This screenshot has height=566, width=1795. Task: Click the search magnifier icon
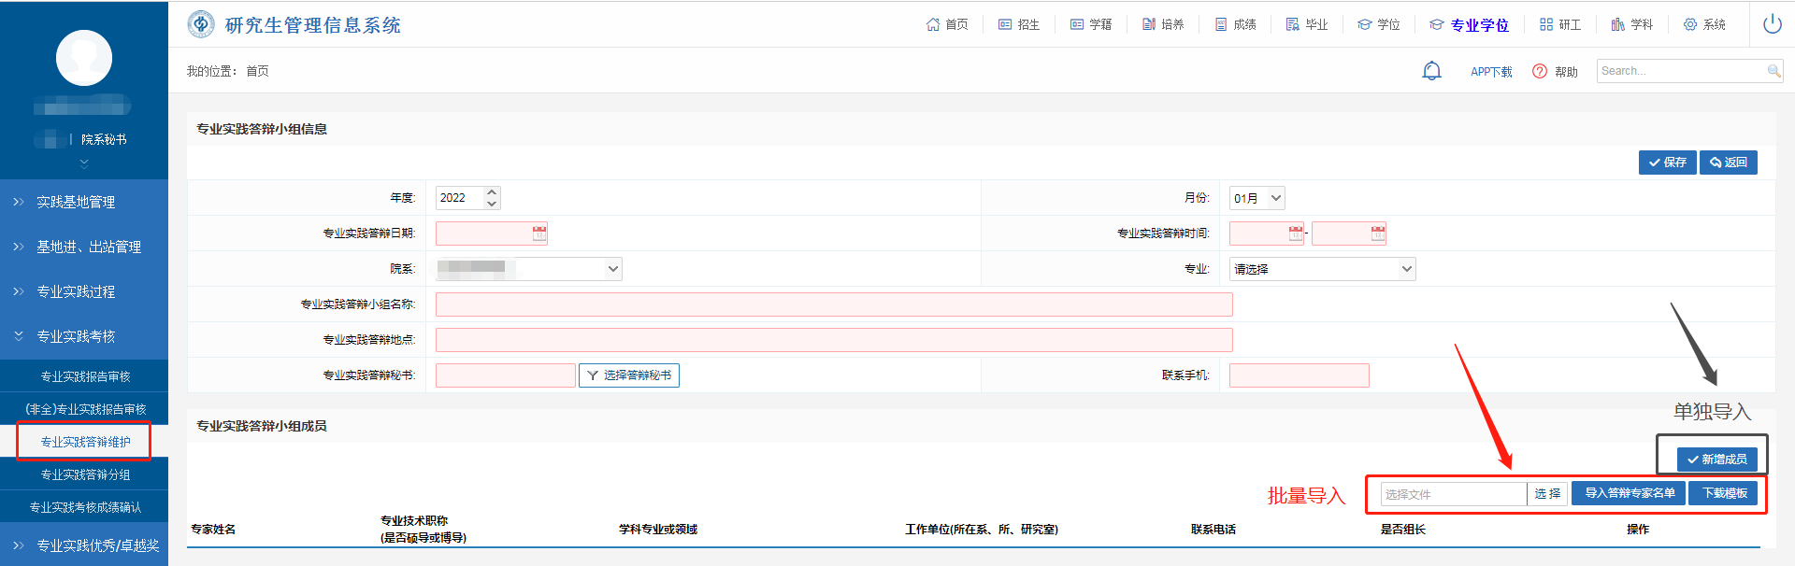(1773, 71)
